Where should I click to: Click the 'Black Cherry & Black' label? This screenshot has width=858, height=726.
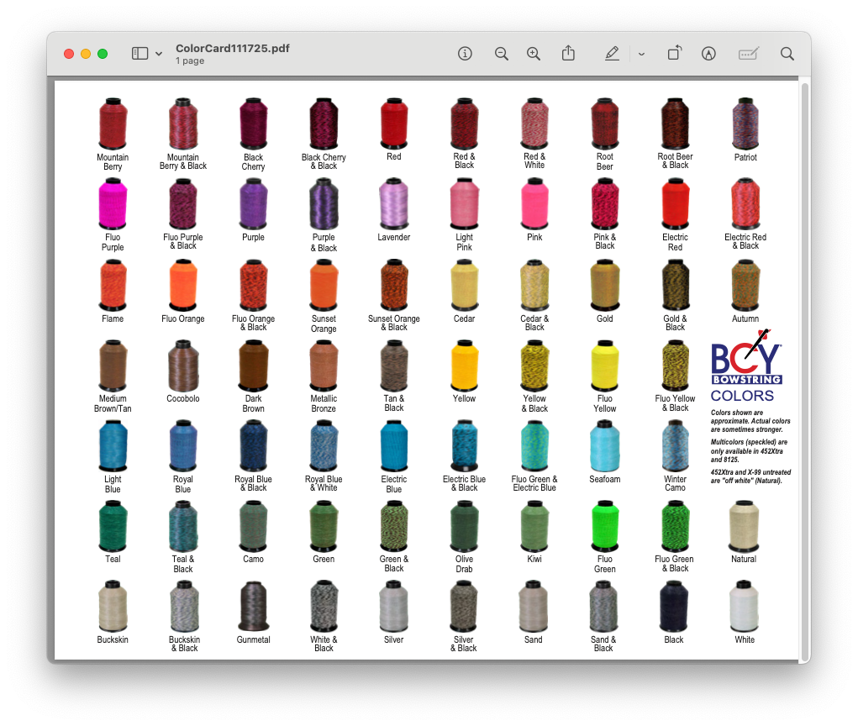coord(324,161)
